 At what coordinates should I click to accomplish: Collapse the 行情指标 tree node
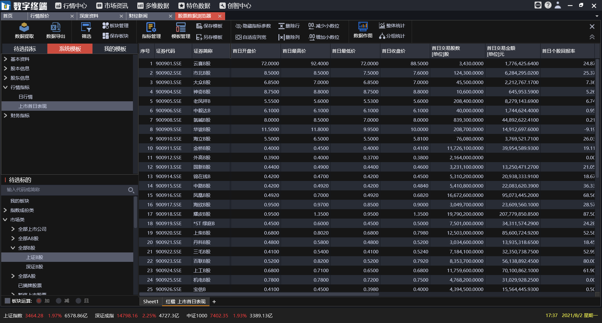(x=5, y=87)
